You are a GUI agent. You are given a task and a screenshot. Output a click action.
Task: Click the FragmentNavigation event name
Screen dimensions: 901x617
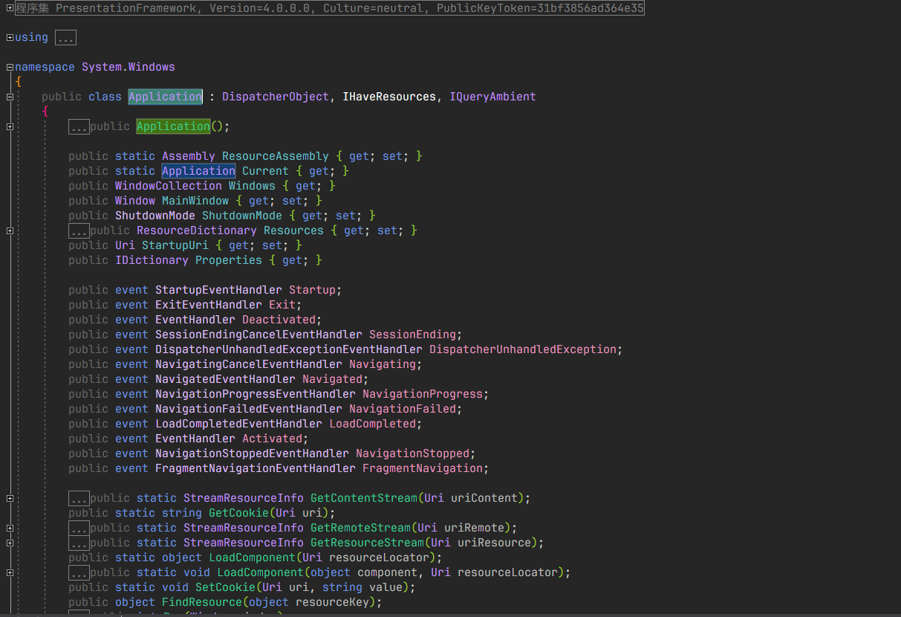tap(423, 468)
